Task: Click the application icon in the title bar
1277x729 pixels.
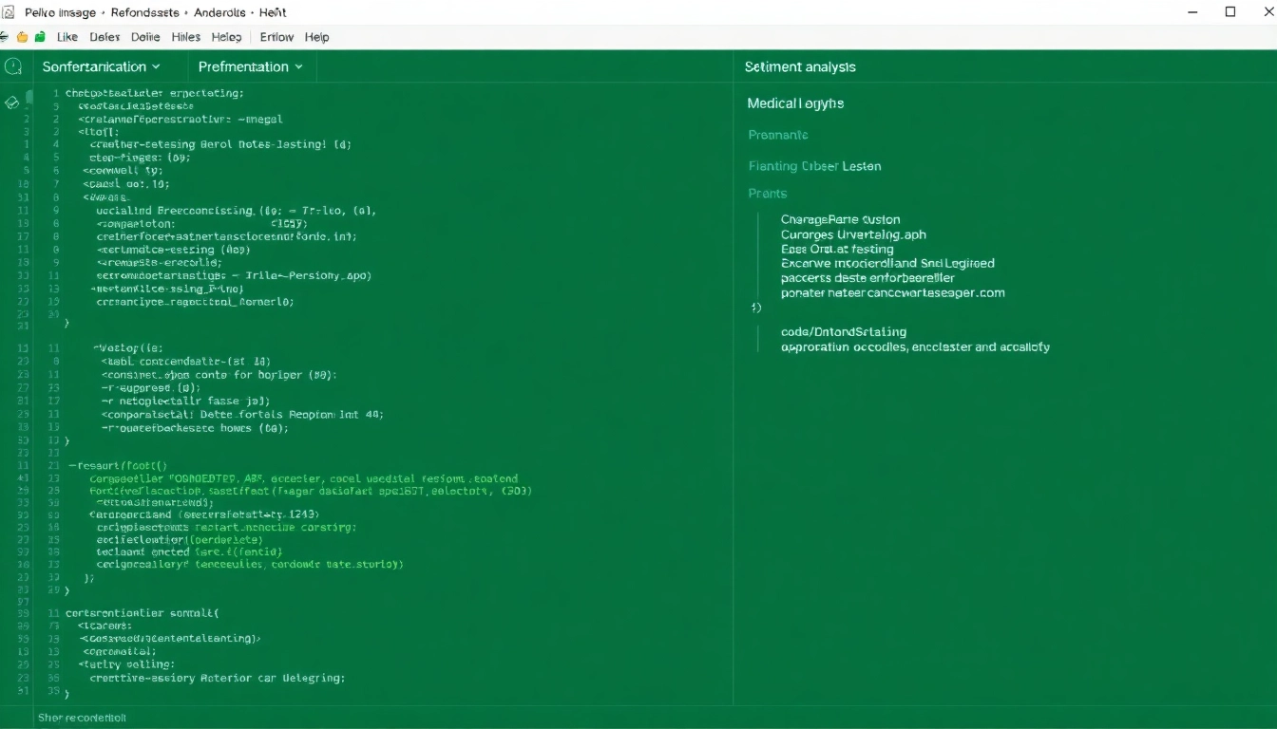Action: point(8,12)
